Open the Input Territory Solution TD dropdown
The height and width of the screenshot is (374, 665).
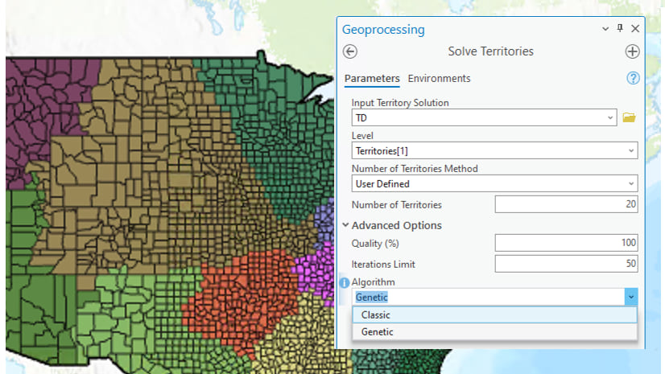(484, 117)
